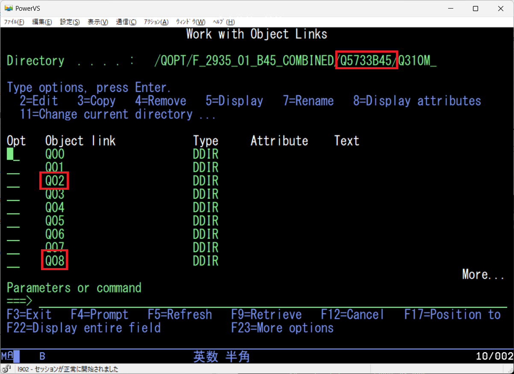Viewport: 514px width, 374px height.
Task: Click the Attribute column header
Action: [279, 141]
